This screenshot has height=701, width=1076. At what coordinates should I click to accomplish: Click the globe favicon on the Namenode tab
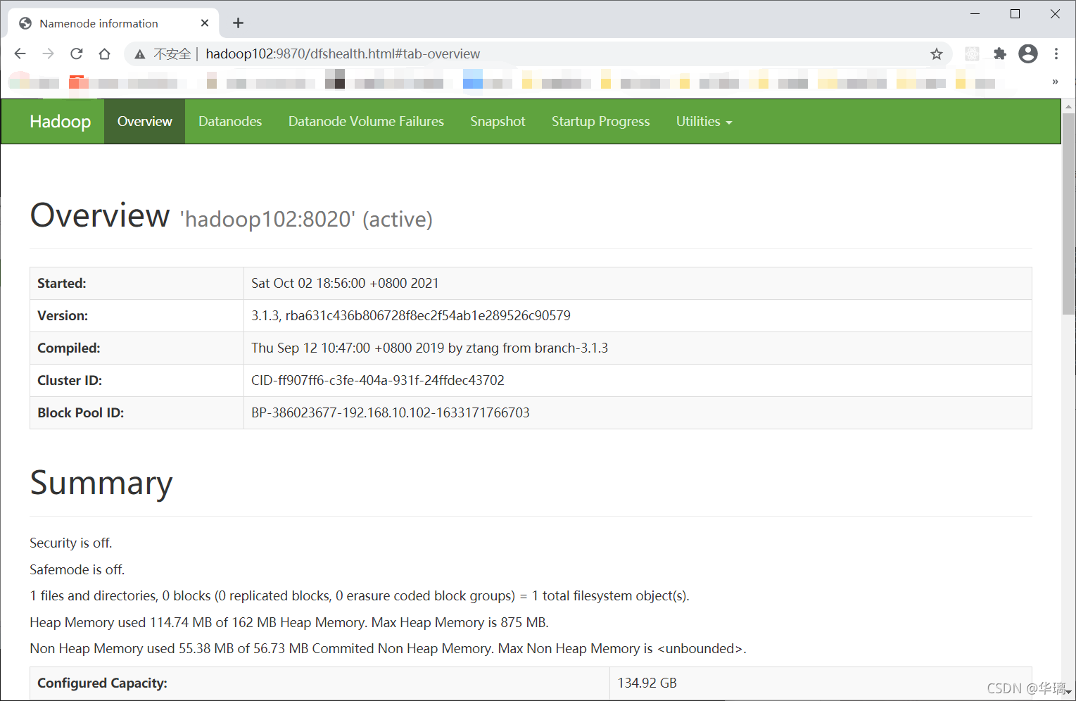coord(25,23)
